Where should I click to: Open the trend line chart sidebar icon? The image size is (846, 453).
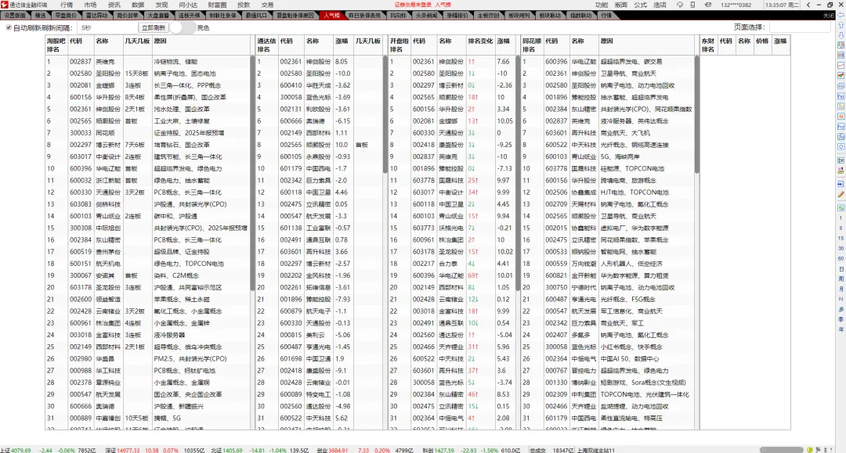[x=841, y=65]
